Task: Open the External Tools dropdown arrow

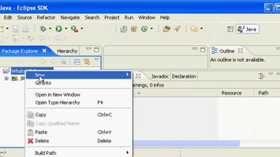Action: click(82, 28)
